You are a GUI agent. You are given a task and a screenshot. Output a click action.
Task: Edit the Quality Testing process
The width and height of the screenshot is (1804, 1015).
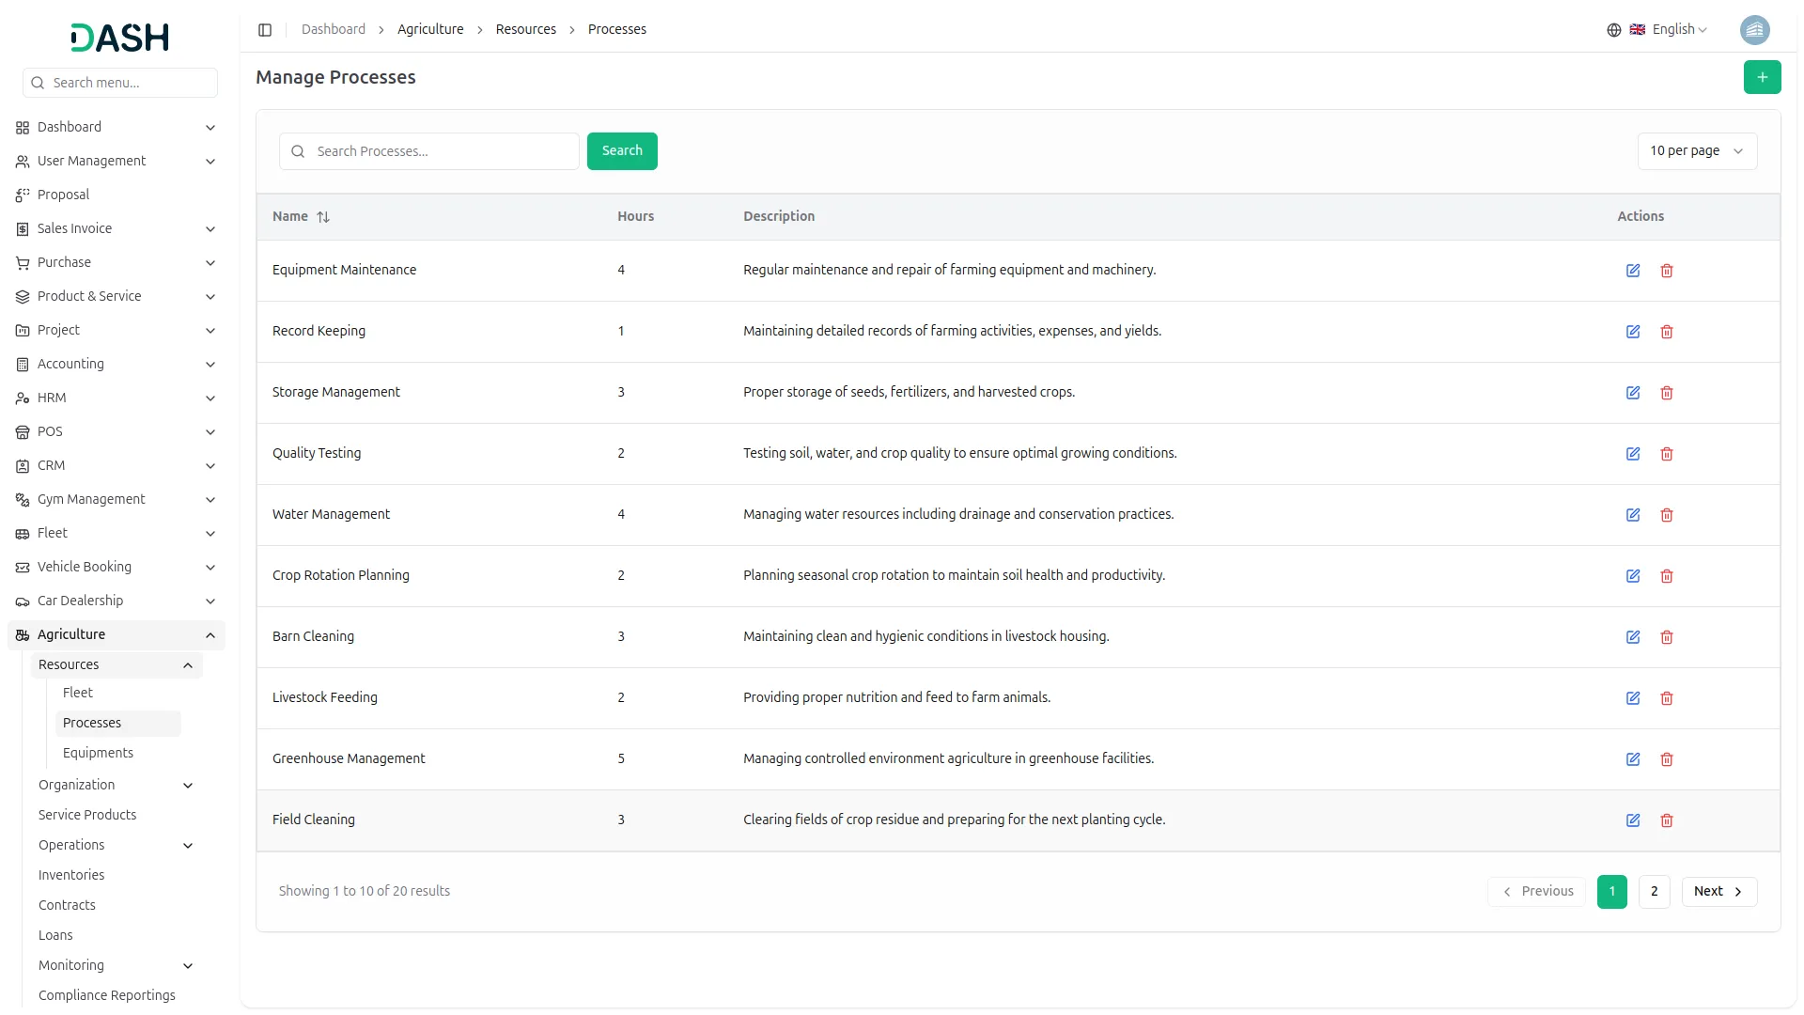click(1633, 454)
